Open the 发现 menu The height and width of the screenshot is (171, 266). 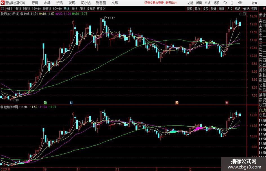pyautogui.click(x=72, y=3)
